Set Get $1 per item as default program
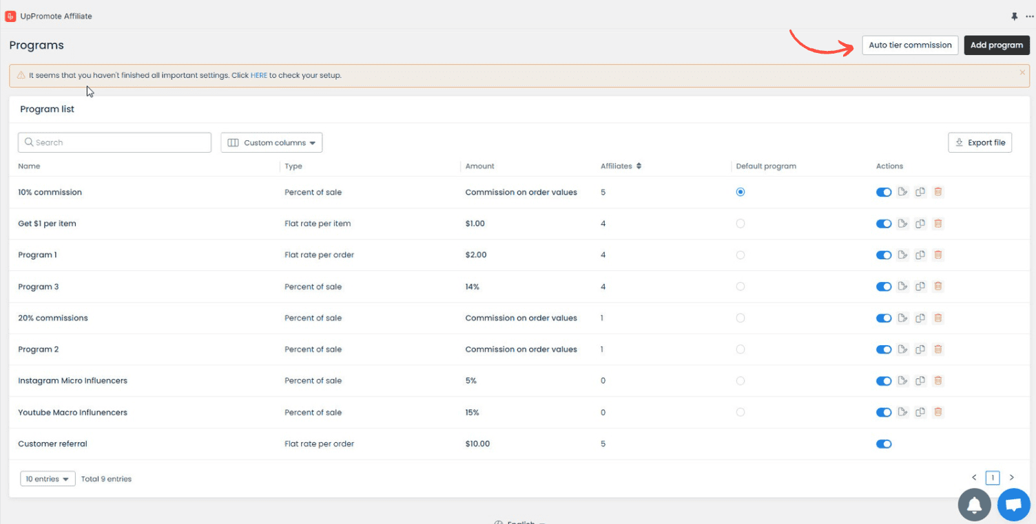The width and height of the screenshot is (1036, 524). point(740,223)
